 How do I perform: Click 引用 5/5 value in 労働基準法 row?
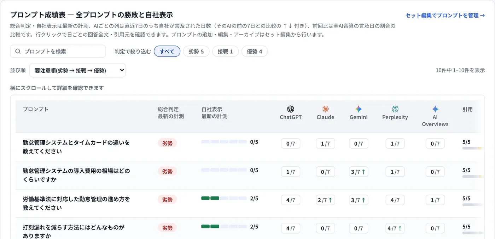point(466,198)
